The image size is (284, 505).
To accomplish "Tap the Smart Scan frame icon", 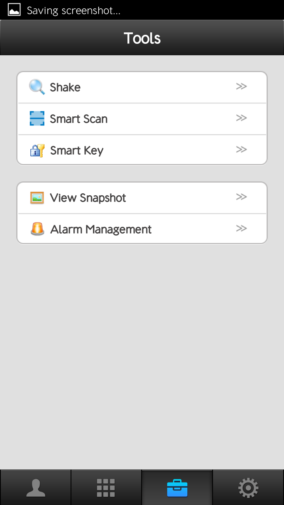I will 37,118.
